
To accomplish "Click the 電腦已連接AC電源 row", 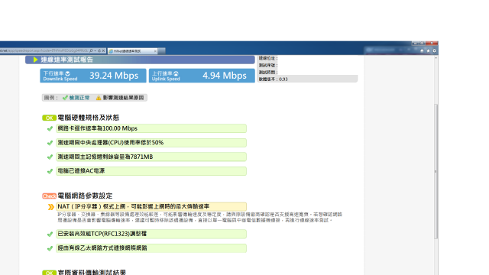I will (151, 171).
